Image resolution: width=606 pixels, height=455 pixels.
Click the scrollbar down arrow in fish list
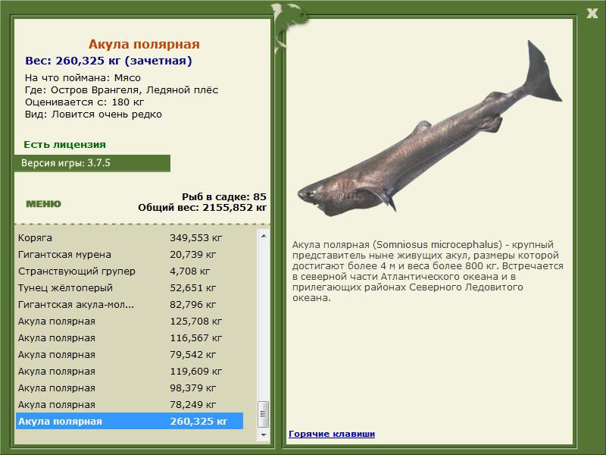pyautogui.click(x=263, y=435)
